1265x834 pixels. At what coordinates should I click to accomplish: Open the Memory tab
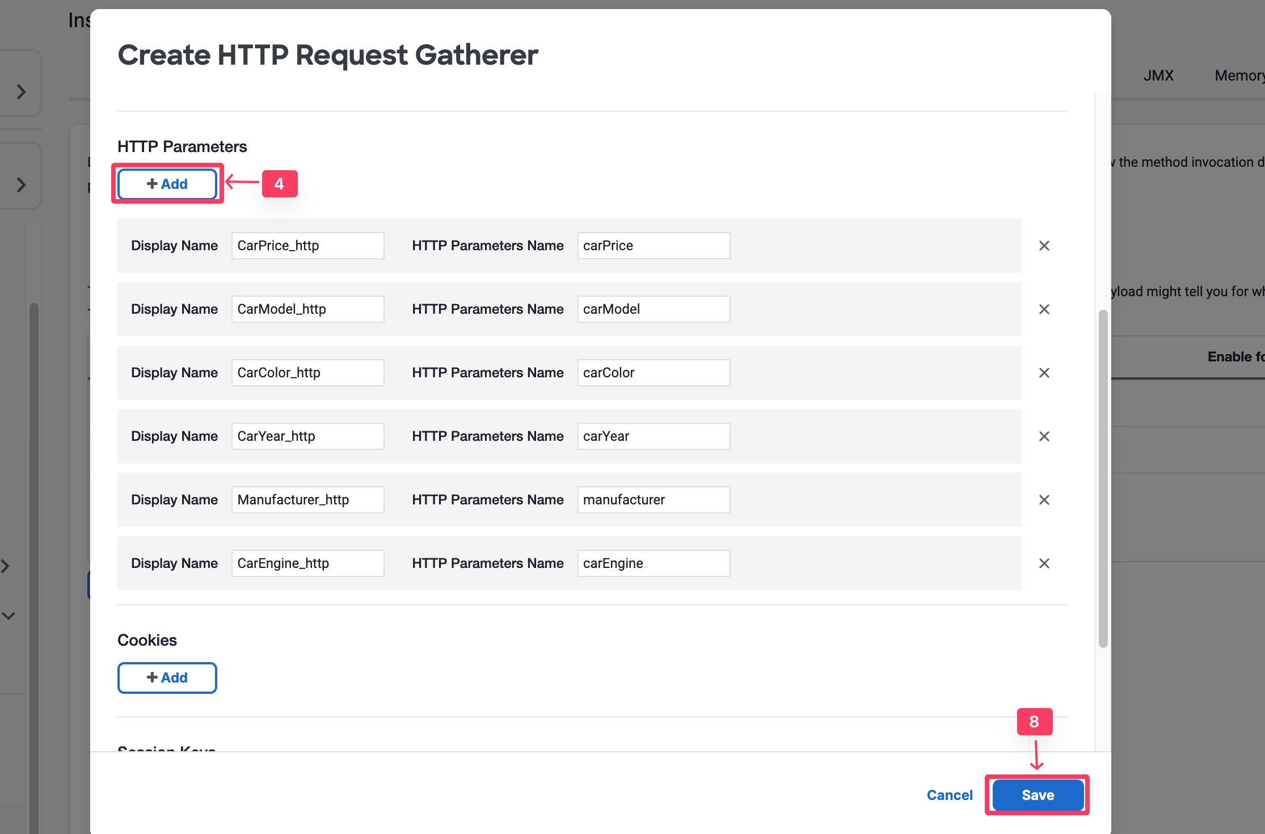[1239, 75]
